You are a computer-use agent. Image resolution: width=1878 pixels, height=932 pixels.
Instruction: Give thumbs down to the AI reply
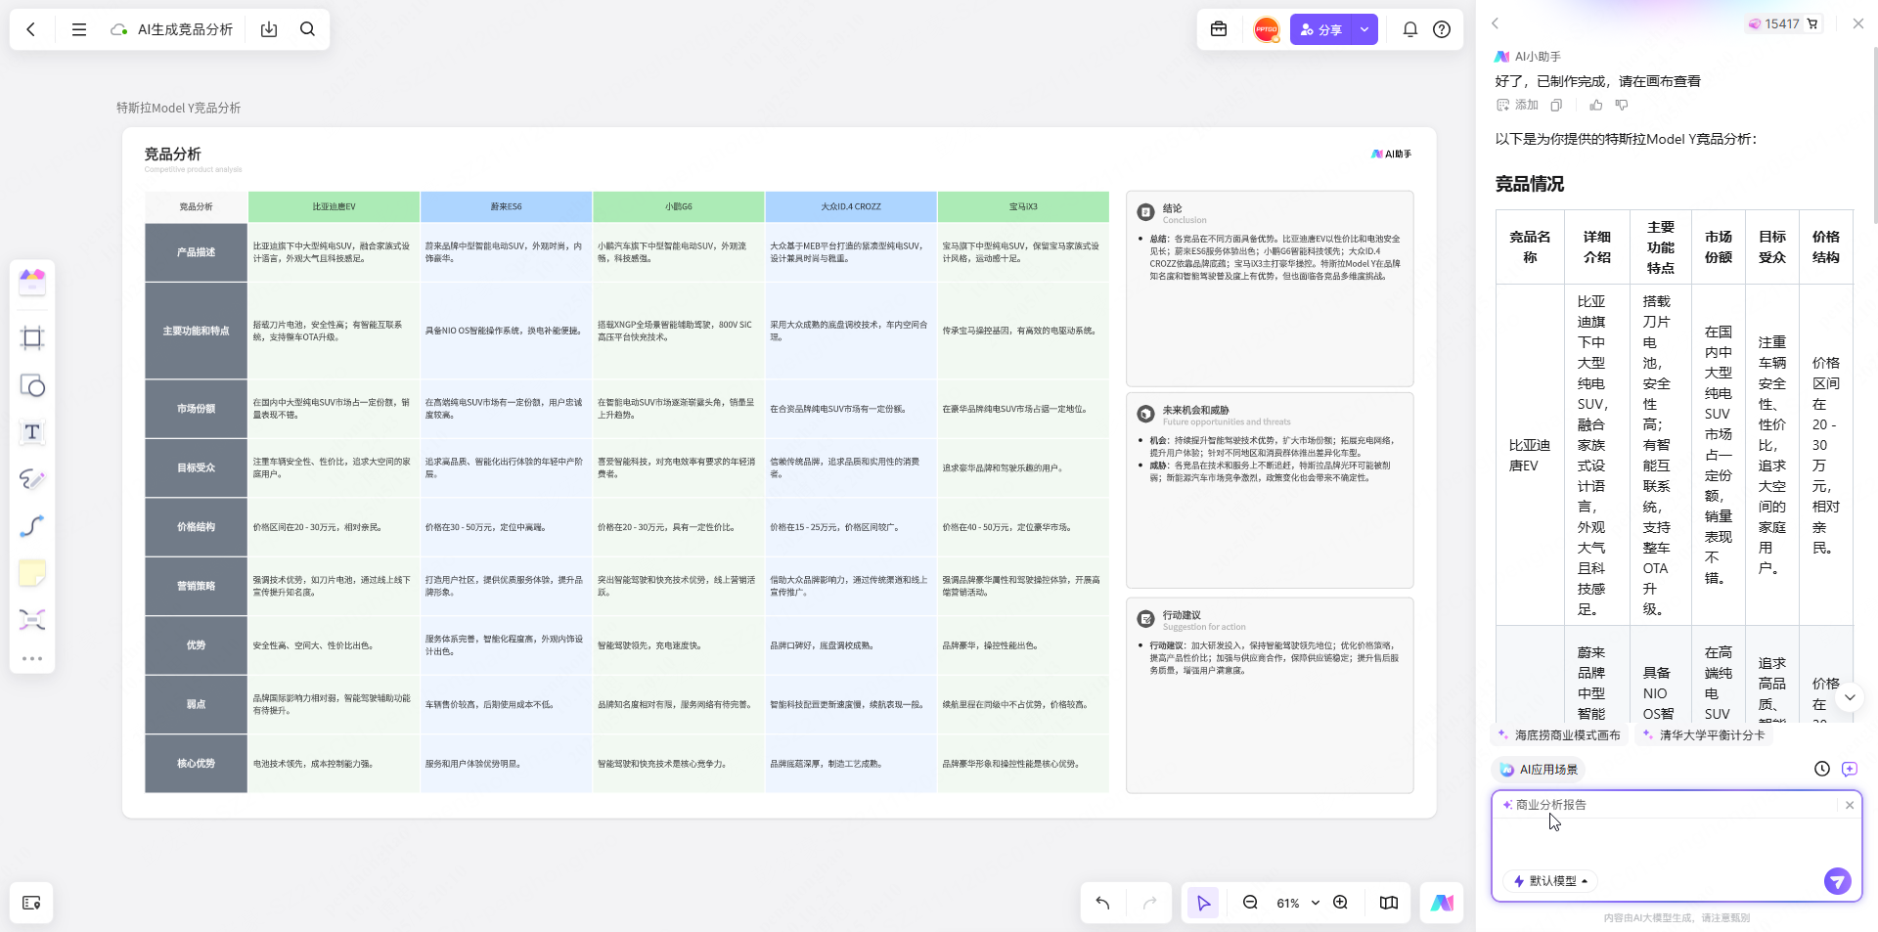point(1622,105)
